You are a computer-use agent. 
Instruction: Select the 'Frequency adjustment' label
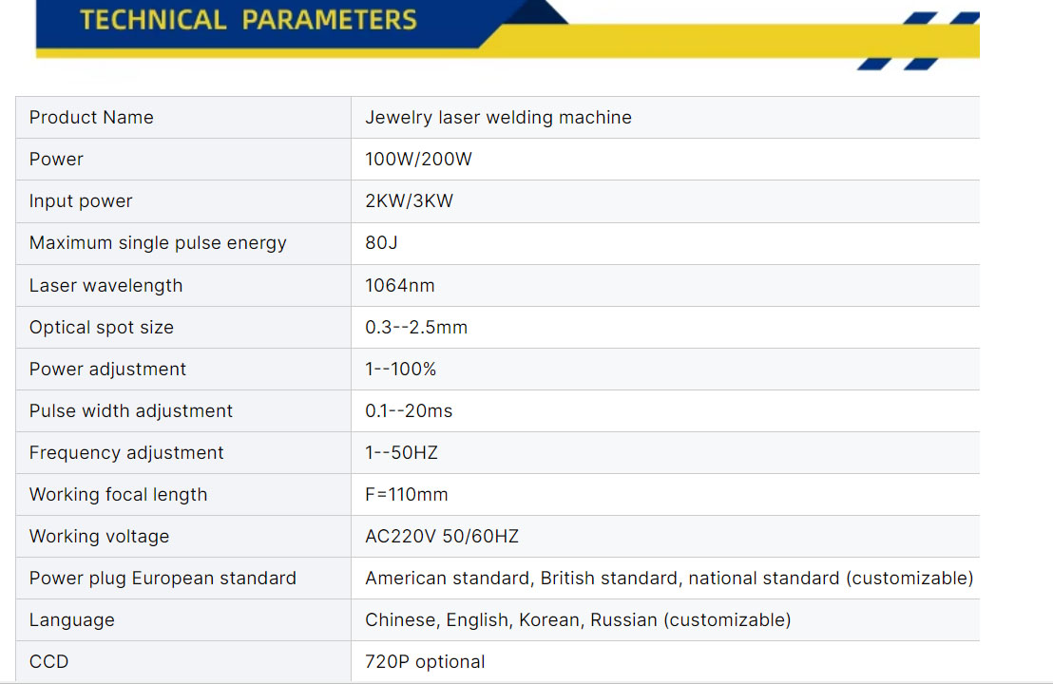point(126,453)
